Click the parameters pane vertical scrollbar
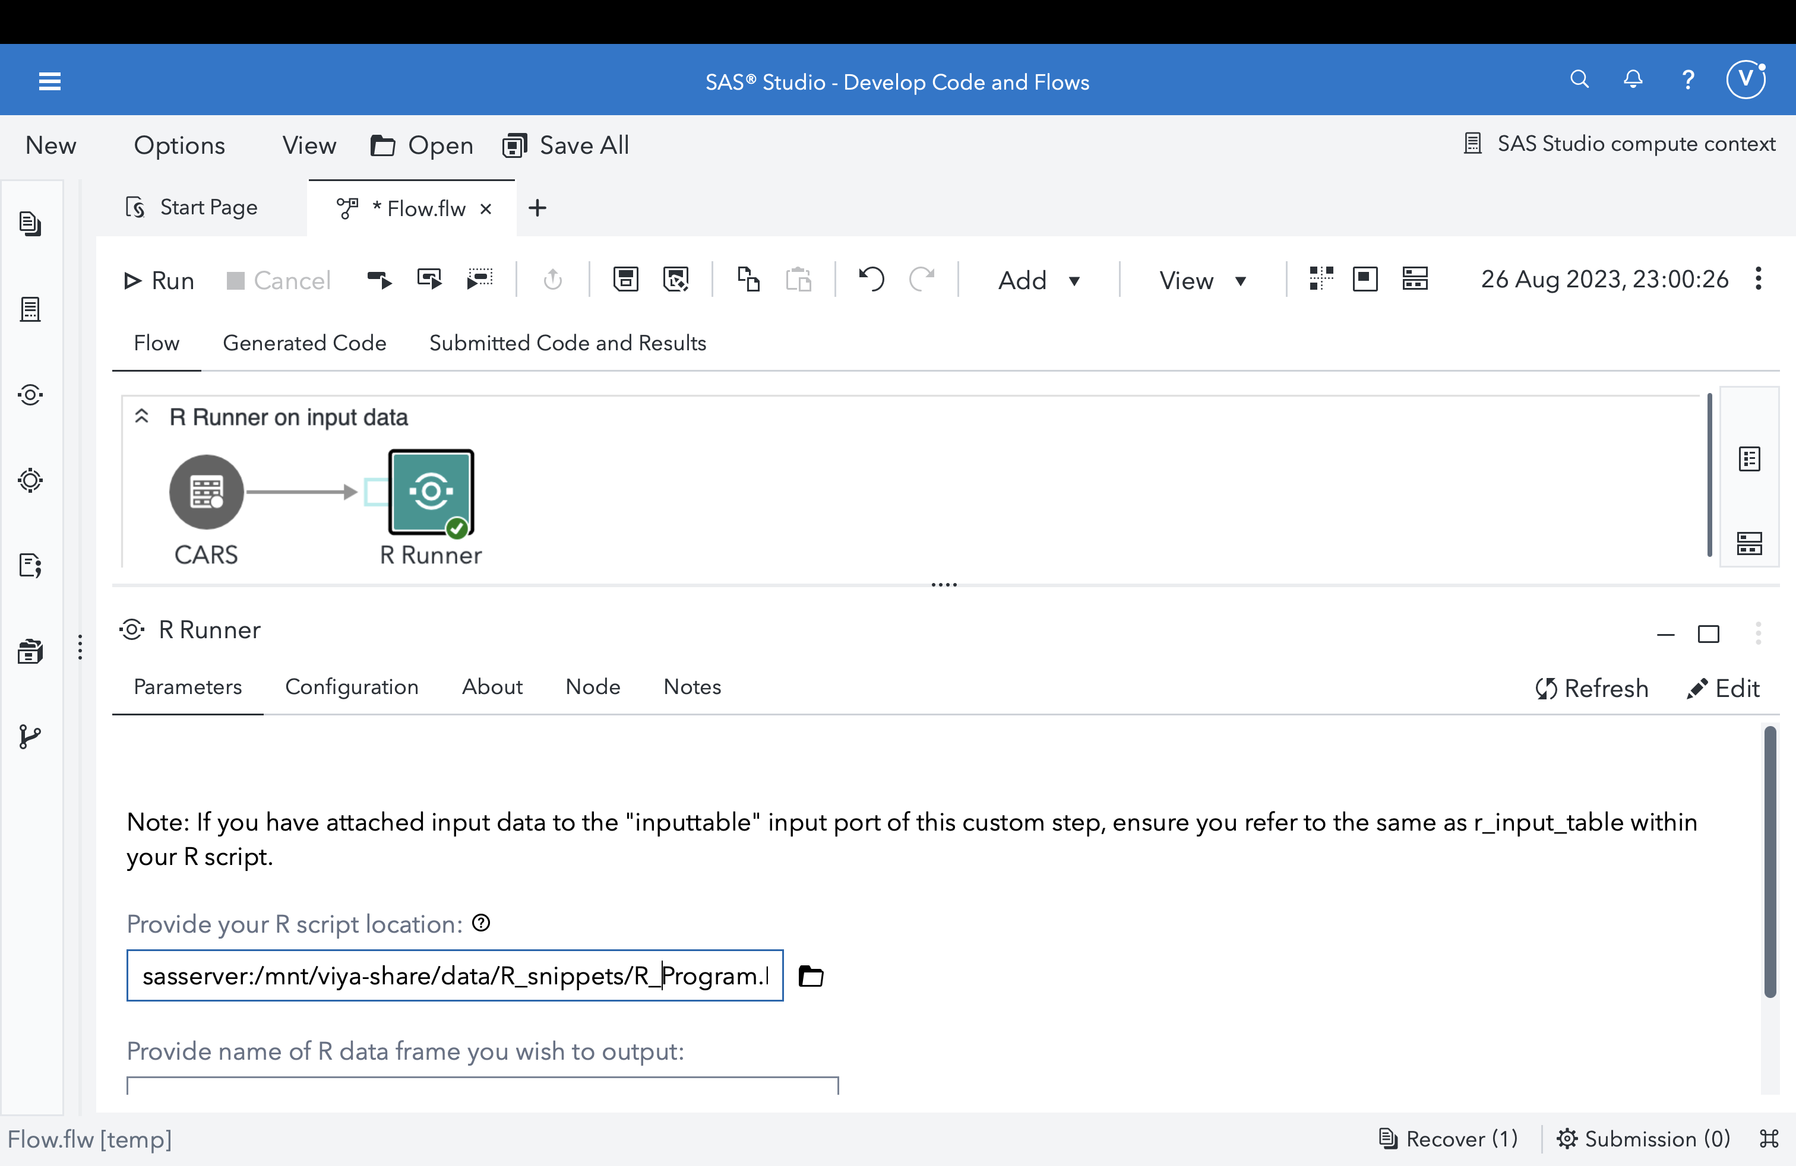Image resolution: width=1796 pixels, height=1166 pixels. coord(1770,861)
